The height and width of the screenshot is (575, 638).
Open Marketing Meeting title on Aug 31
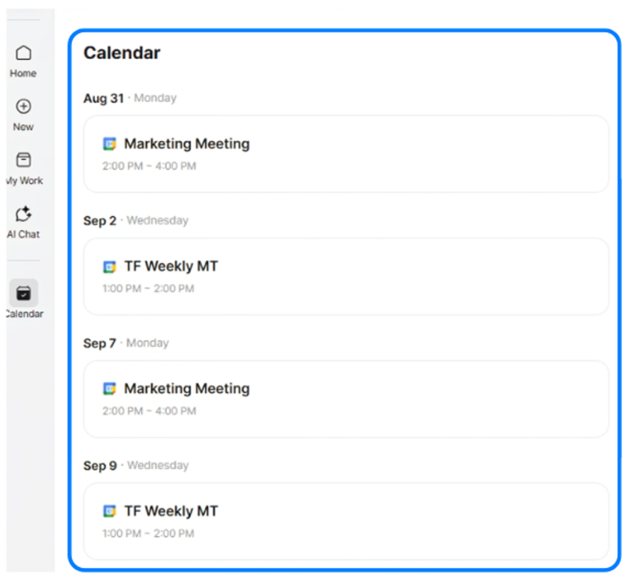[x=187, y=144]
